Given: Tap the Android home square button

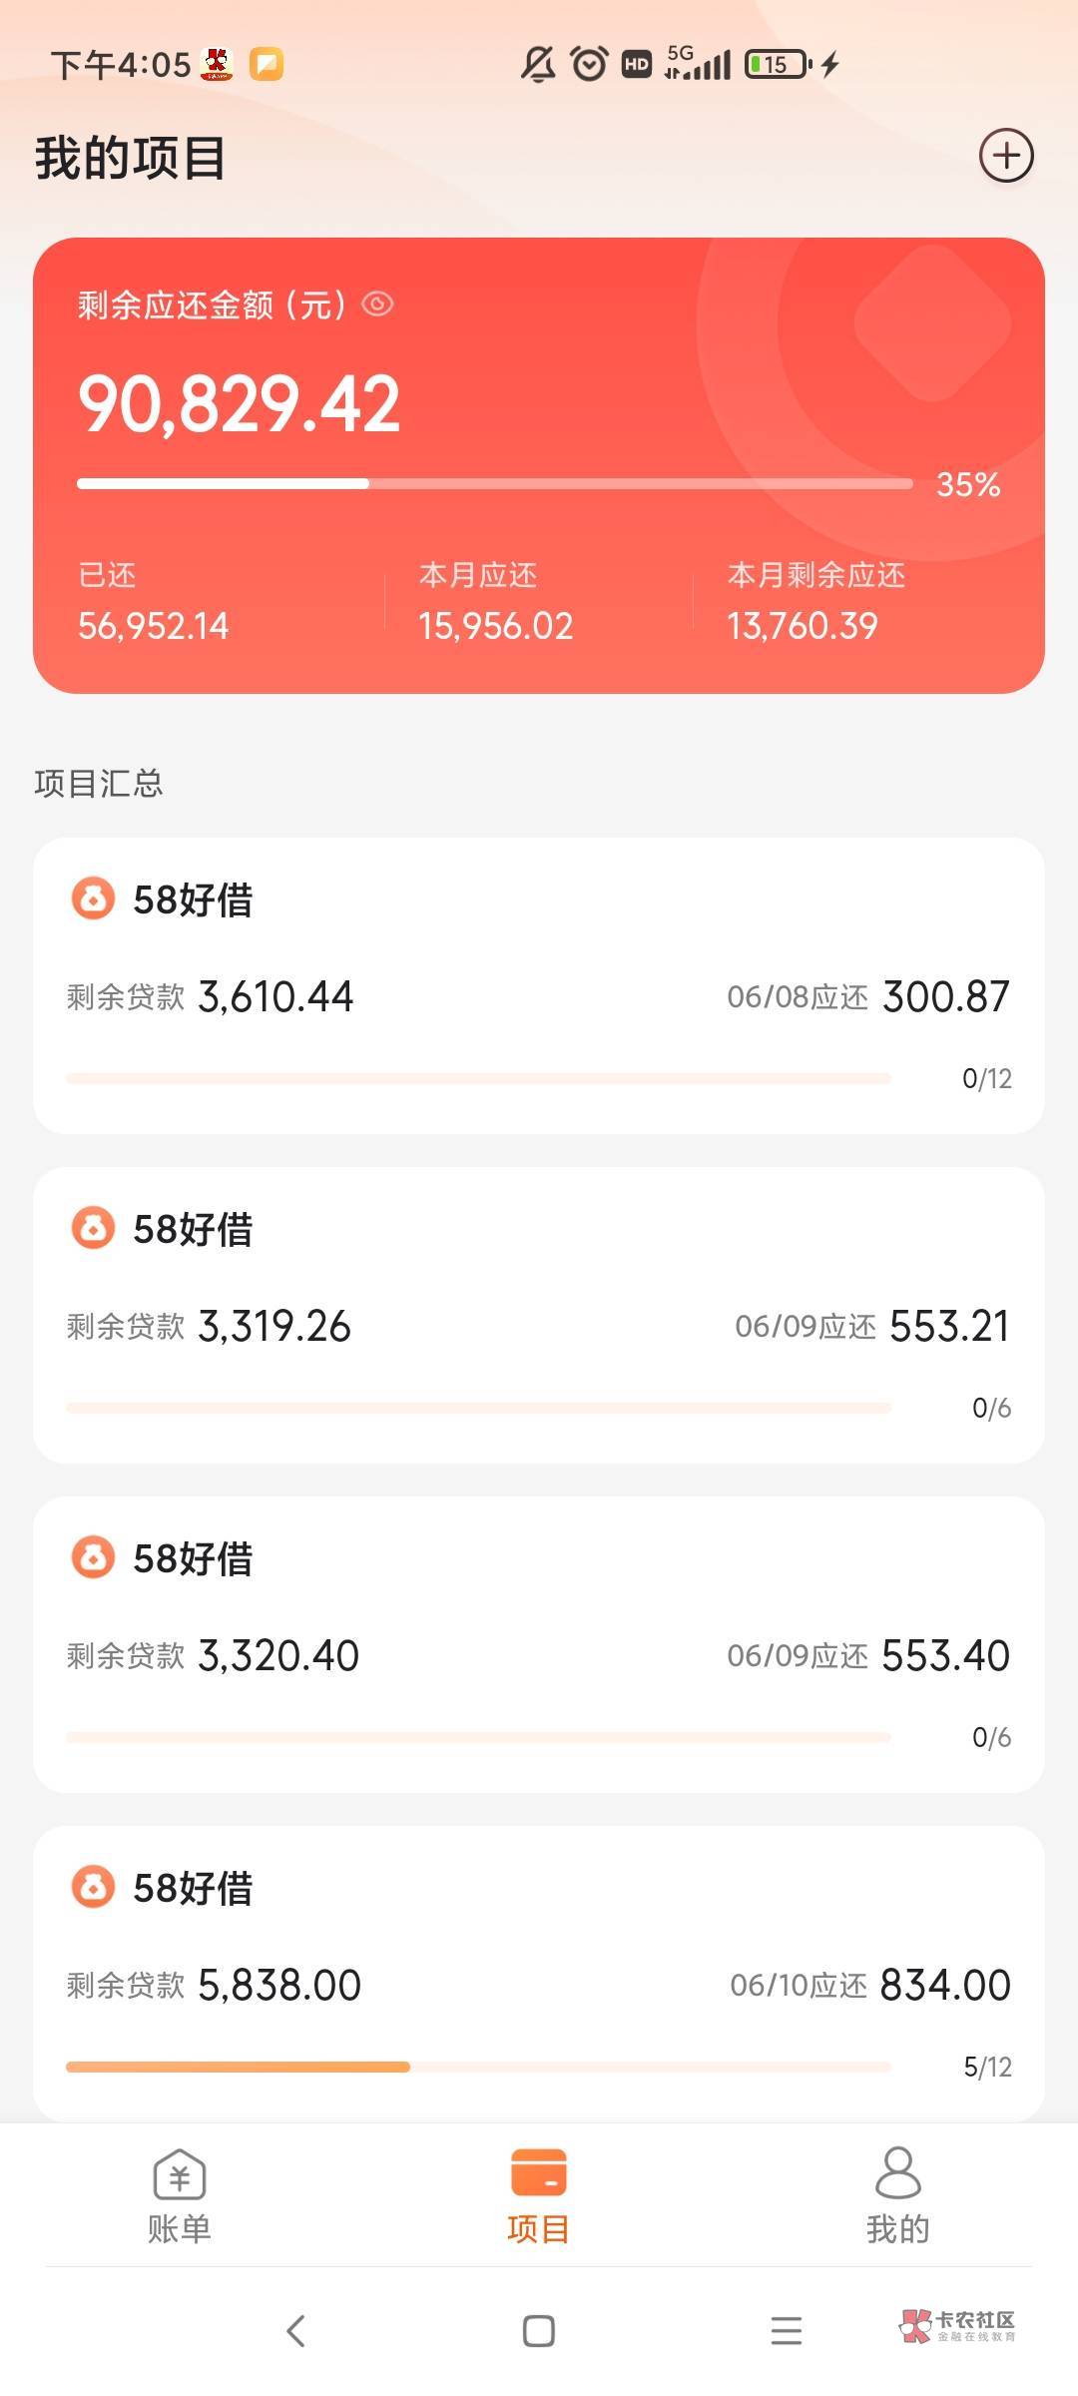Looking at the screenshot, I should tap(538, 2331).
